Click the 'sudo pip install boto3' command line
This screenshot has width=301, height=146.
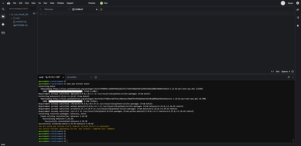point(64,84)
